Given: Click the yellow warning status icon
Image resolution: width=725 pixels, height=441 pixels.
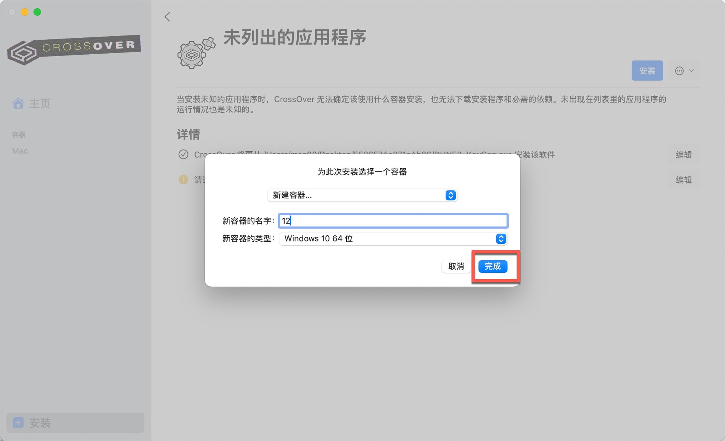Looking at the screenshot, I should click(183, 180).
